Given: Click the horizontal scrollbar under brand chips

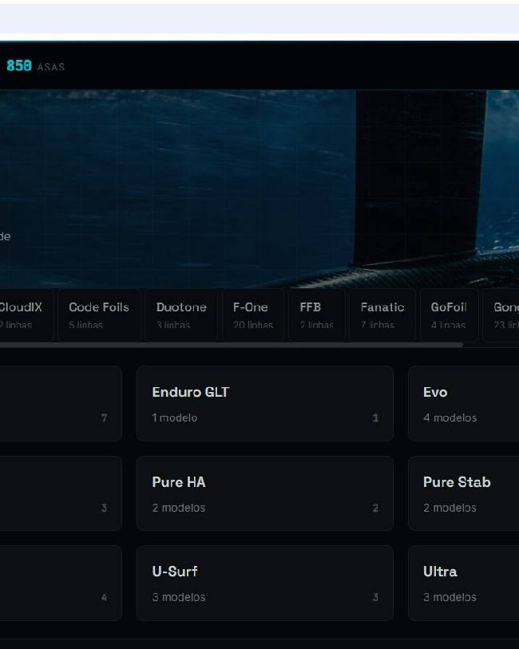Looking at the screenshot, I should [x=231, y=345].
